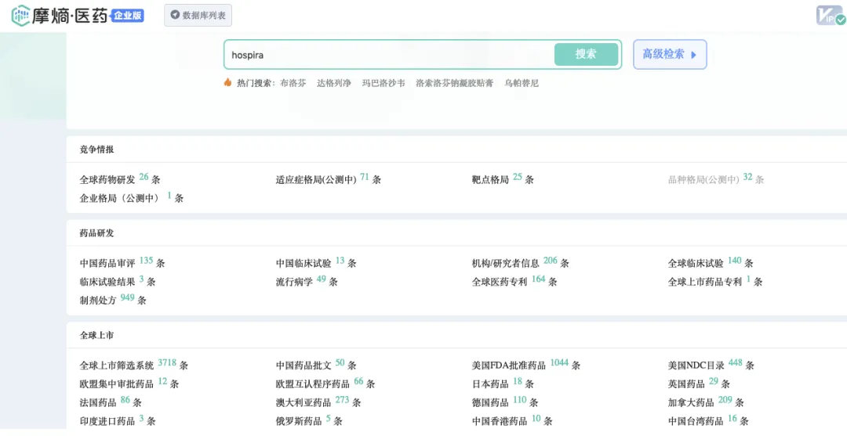Open 高级检索 advanced search
This screenshot has height=436, width=847.
point(670,54)
